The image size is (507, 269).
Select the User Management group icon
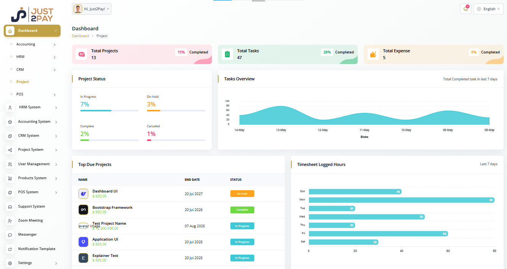click(10, 164)
